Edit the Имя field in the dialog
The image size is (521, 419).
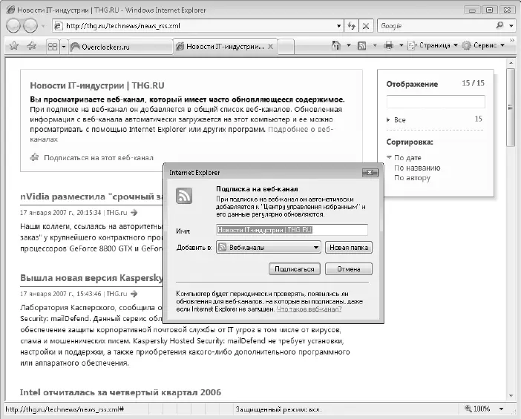292,230
